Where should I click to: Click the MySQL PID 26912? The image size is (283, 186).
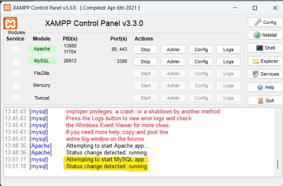coord(70,61)
